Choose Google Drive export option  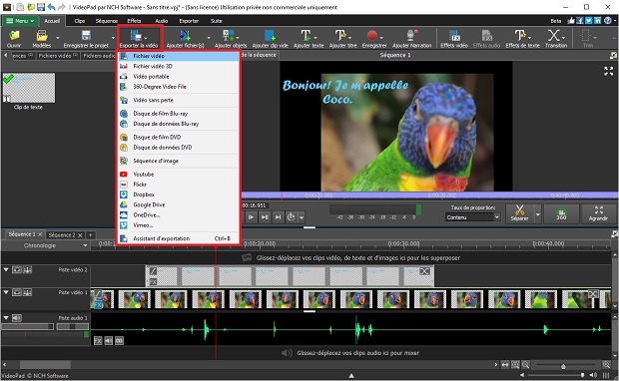(x=179, y=204)
